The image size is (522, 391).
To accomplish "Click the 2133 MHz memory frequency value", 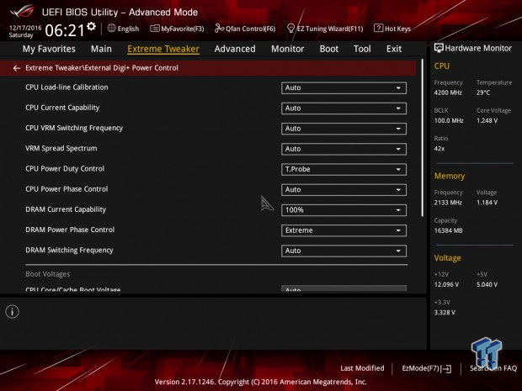I will point(448,203).
